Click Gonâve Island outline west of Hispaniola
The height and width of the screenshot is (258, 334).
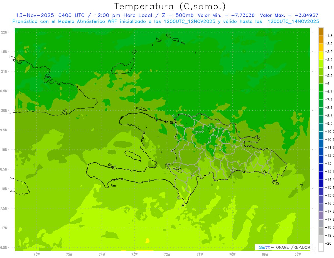tap(133, 156)
